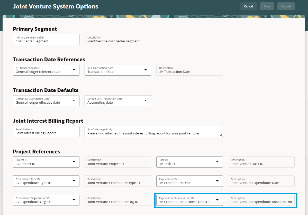Open the GL Transaction Date dropdown
The image size is (308, 215).
tap(74, 70)
